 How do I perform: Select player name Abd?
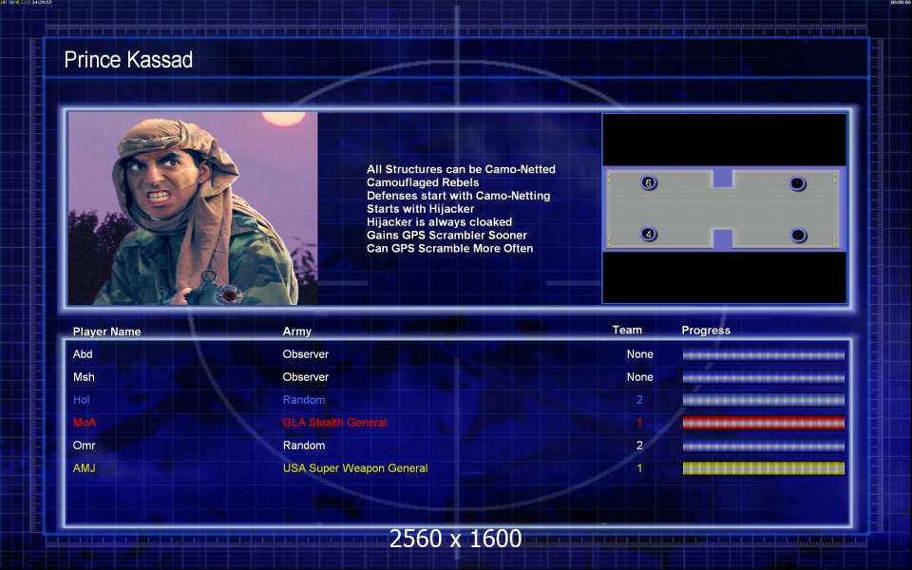[83, 354]
